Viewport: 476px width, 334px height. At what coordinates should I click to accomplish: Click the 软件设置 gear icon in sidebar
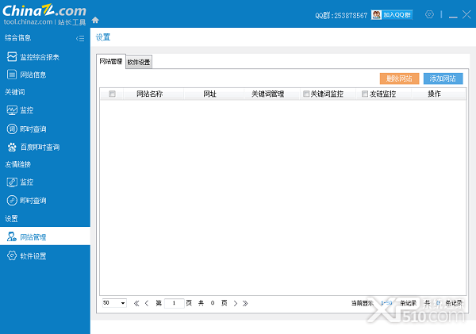12,255
